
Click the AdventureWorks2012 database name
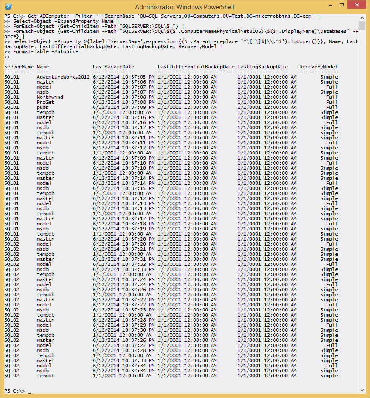click(63, 77)
